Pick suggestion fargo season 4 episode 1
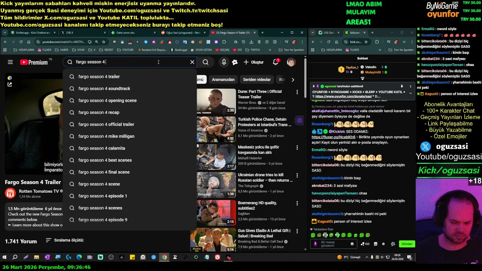The image size is (482, 271). pos(130,196)
